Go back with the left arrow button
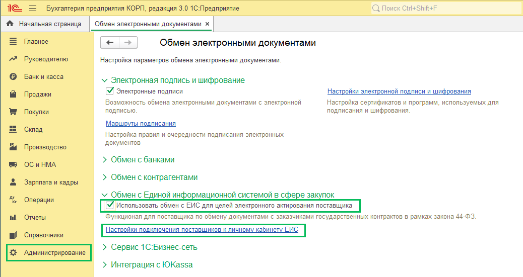The height and width of the screenshot is (277, 523). coord(110,42)
